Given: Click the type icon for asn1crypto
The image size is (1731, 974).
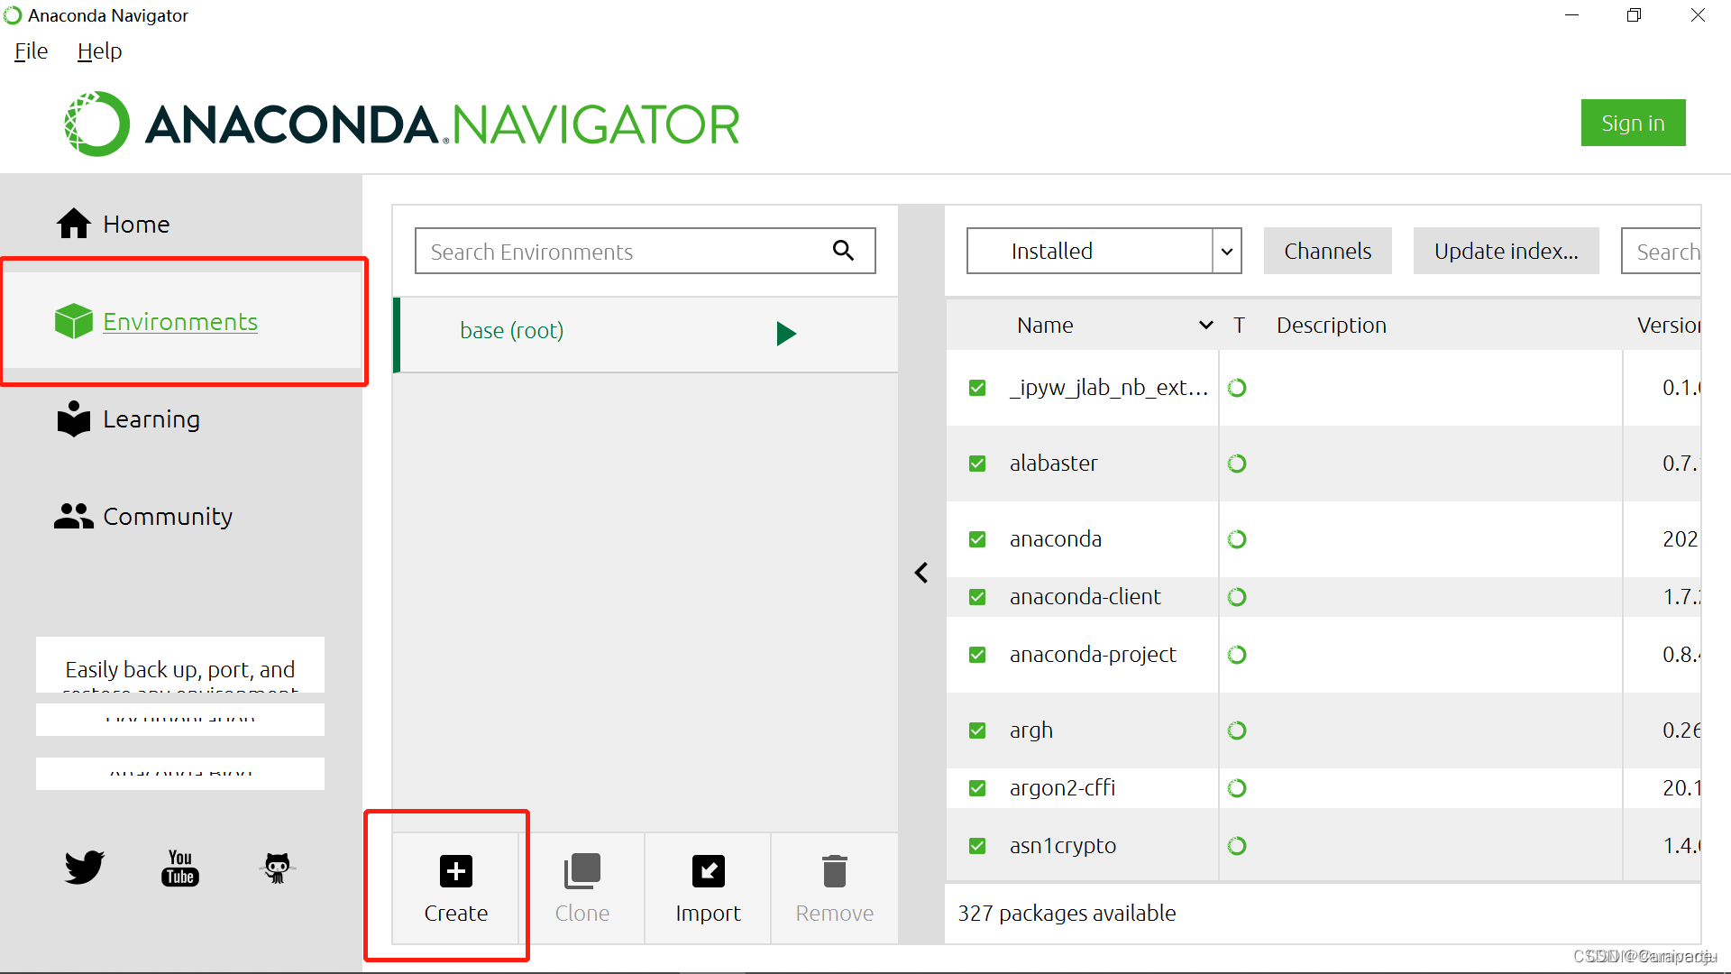Looking at the screenshot, I should point(1237,846).
